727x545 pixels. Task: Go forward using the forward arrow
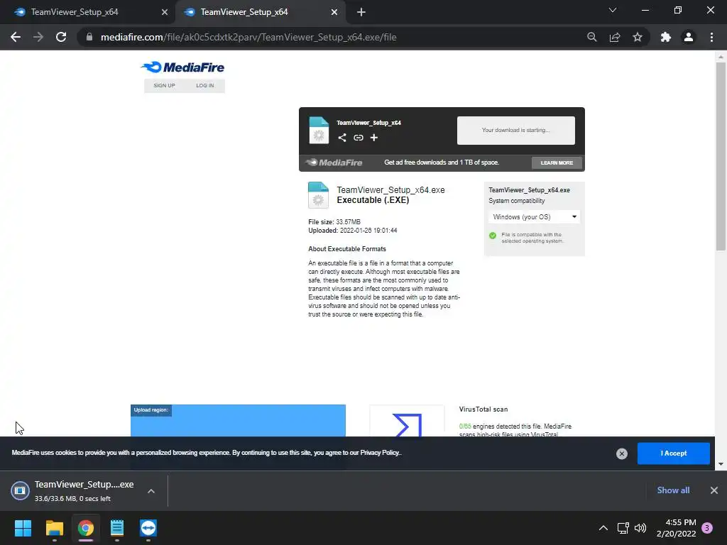[38, 37]
